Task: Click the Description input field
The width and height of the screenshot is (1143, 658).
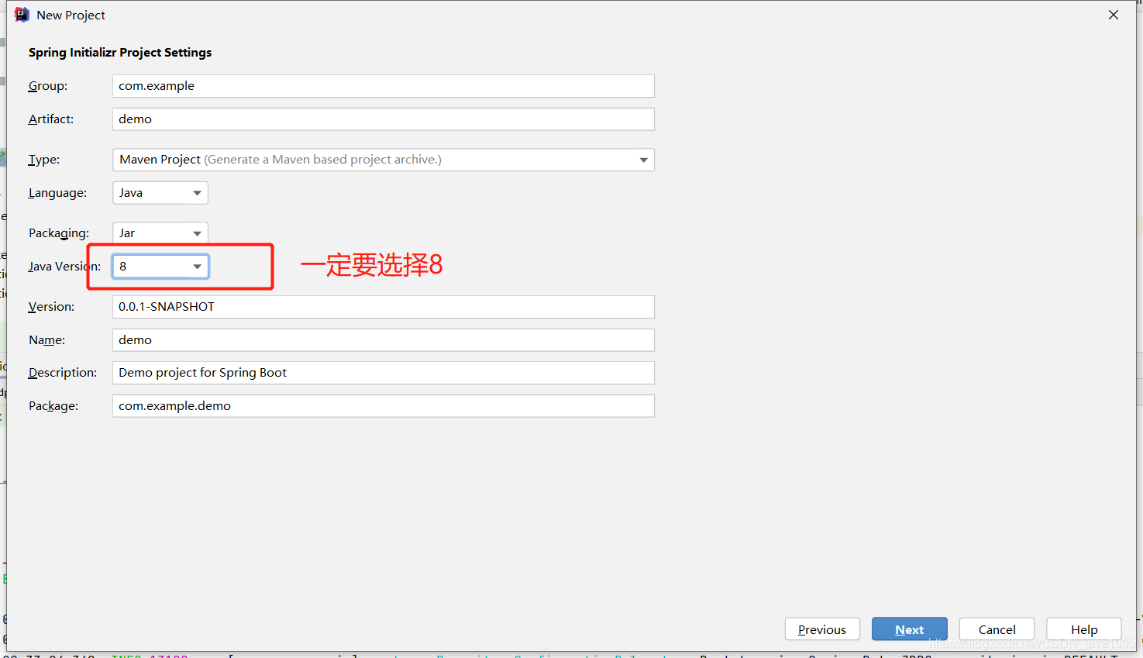Action: 384,373
